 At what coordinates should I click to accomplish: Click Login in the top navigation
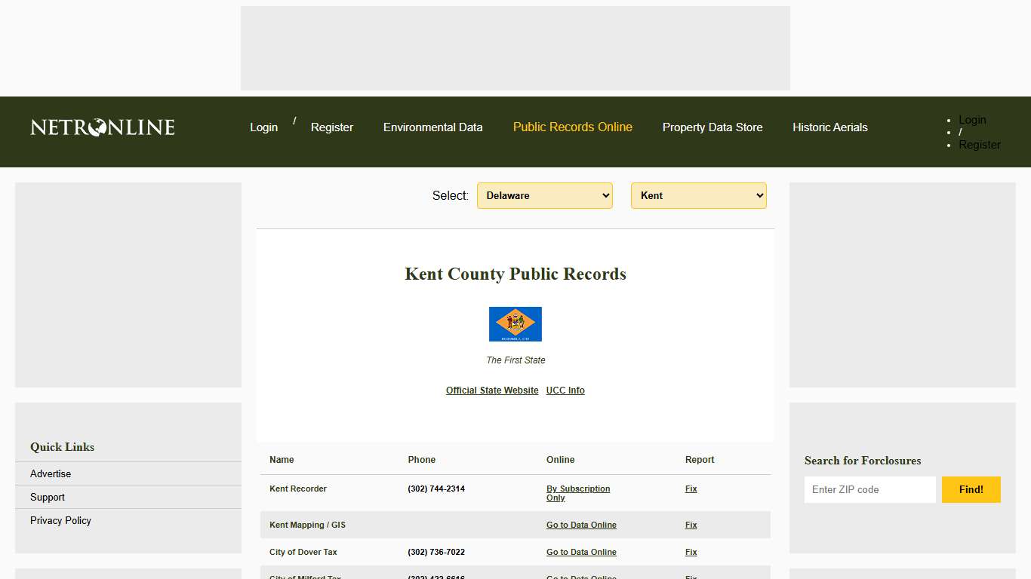263,127
